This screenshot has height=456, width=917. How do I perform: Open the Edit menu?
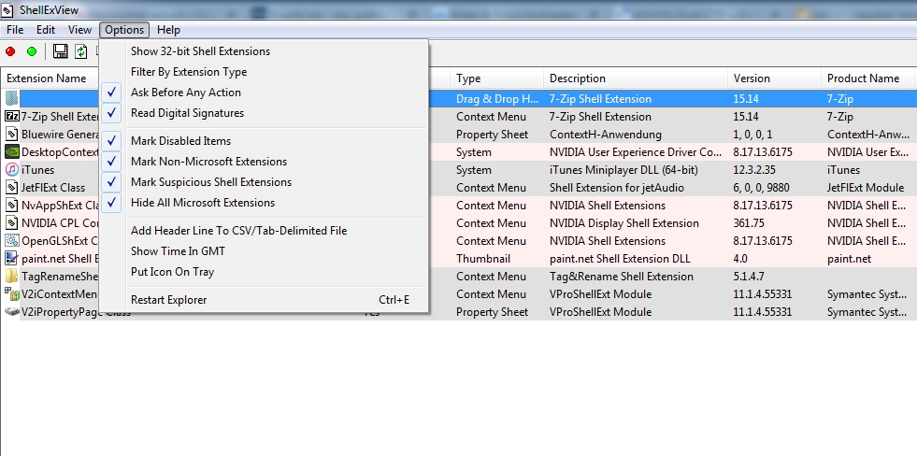click(x=46, y=30)
